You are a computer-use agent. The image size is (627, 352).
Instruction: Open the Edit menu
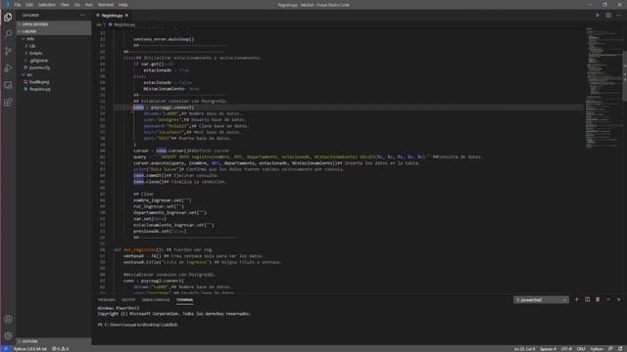pos(29,5)
